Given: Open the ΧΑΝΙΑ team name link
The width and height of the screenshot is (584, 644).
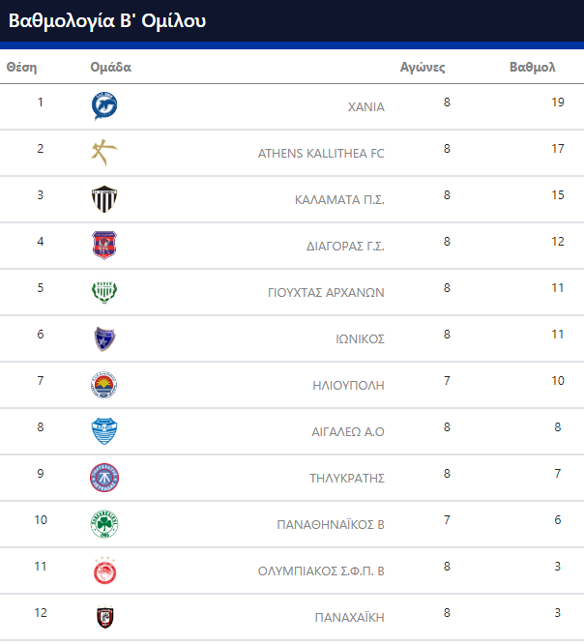Looking at the screenshot, I should tap(365, 106).
